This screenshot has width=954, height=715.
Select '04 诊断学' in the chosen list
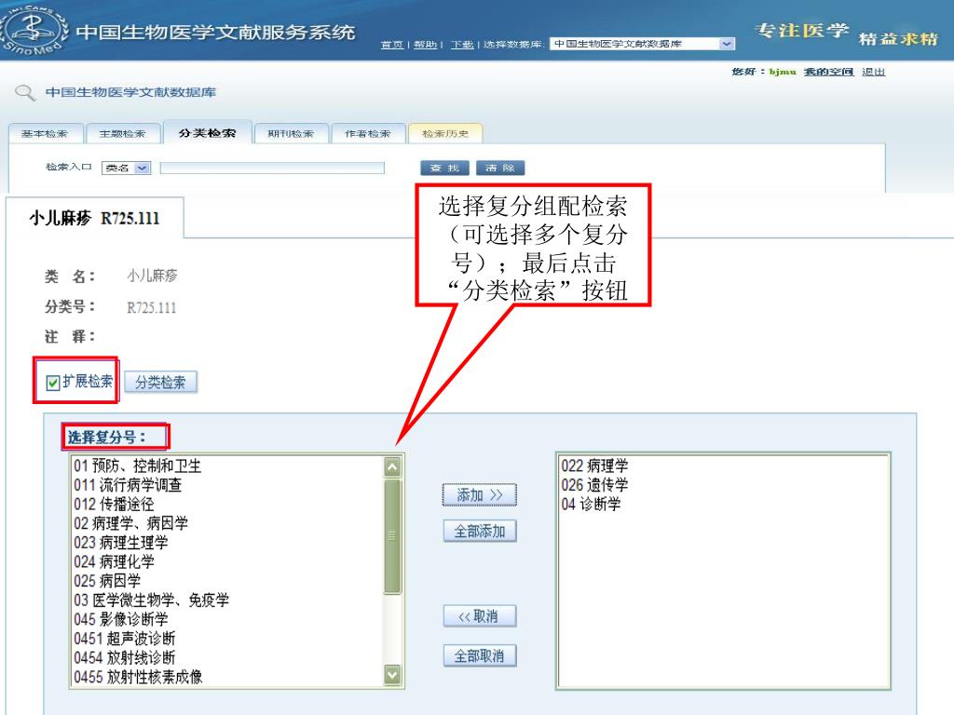tap(723, 505)
